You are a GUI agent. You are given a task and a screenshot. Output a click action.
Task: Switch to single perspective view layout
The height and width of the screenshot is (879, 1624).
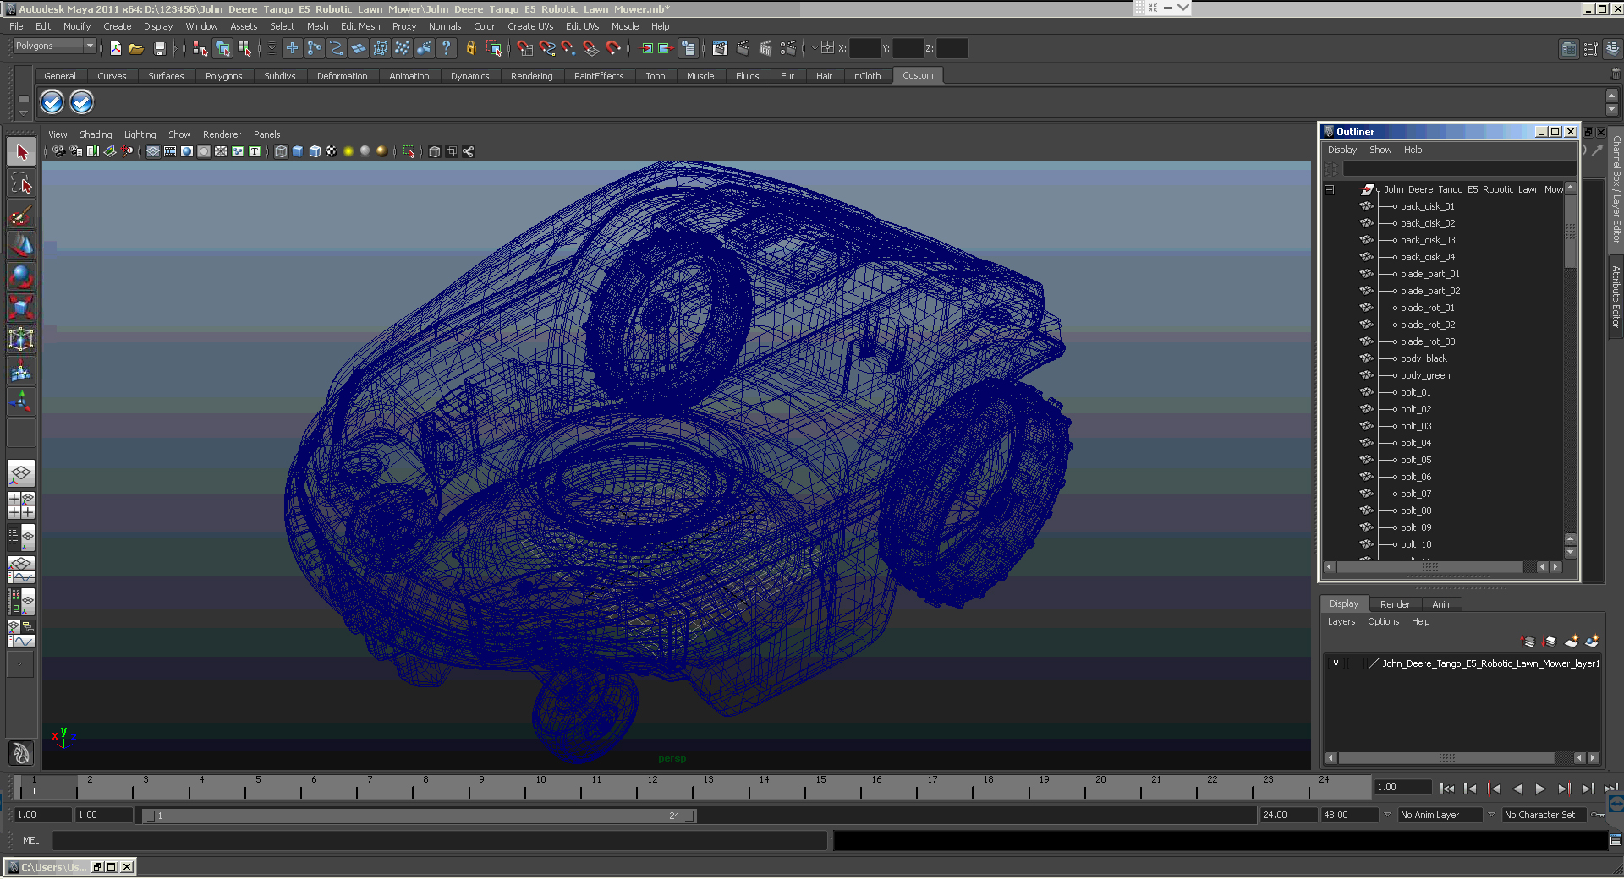[x=21, y=473]
